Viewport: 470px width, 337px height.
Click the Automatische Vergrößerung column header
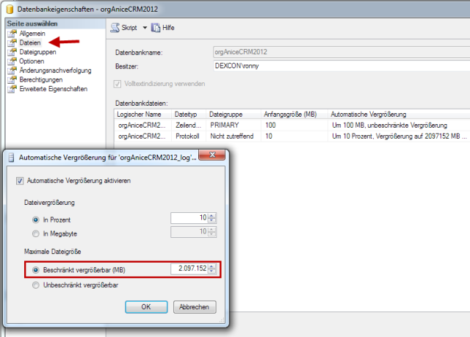click(399, 115)
